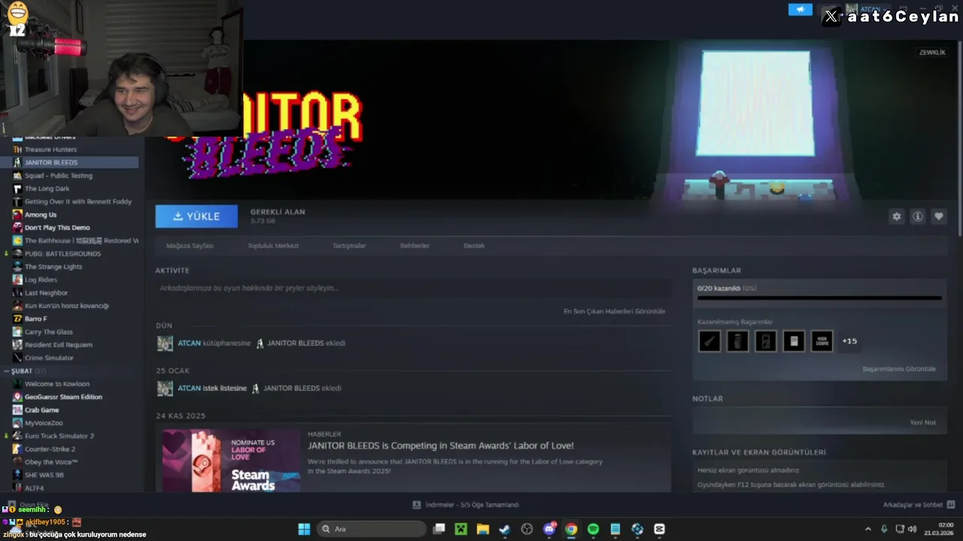Click YÜKLE to install the game

196,216
